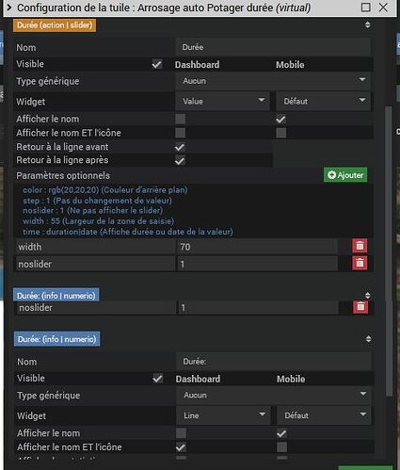
Task: Select Durée (action | slider) label
Action: point(55,25)
